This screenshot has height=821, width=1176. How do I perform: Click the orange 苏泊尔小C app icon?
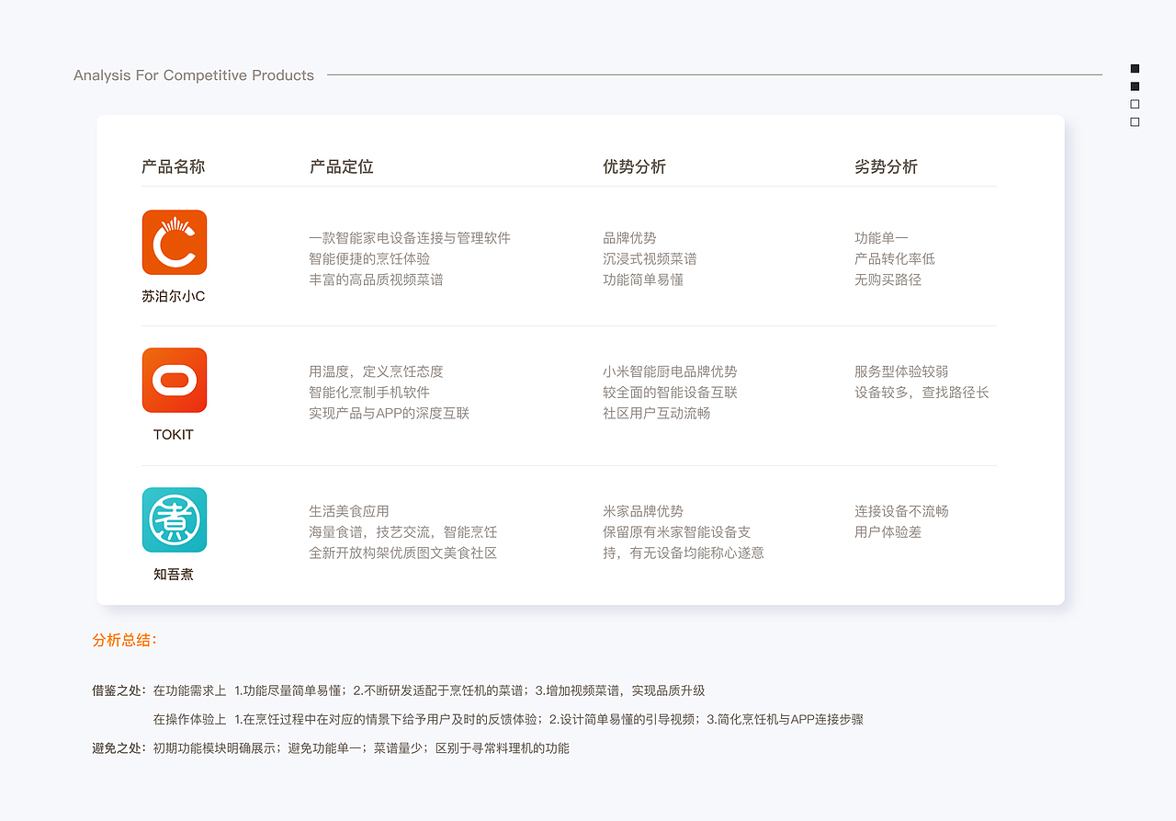pyautogui.click(x=175, y=242)
